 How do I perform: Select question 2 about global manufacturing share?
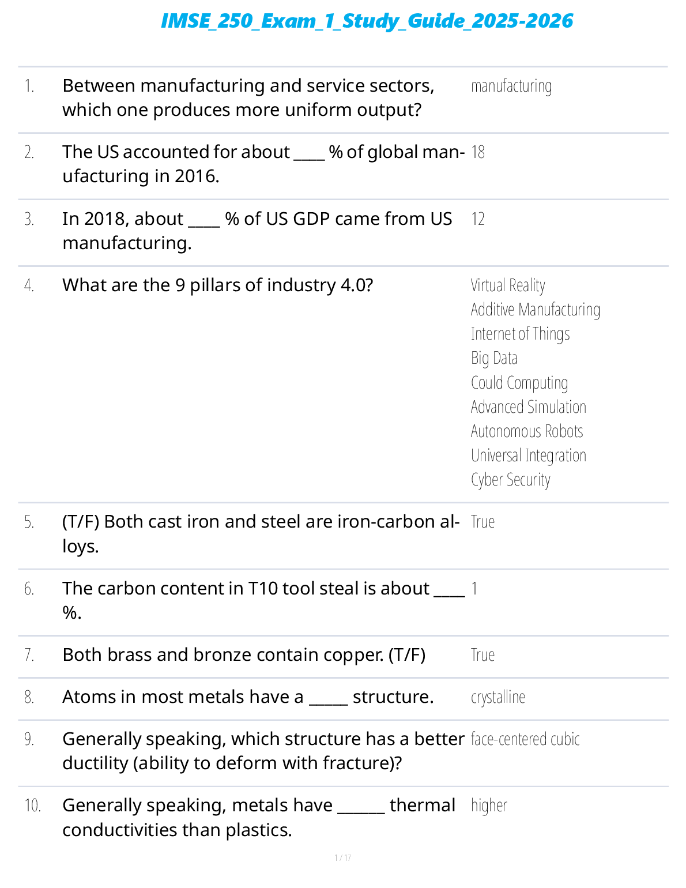coord(263,164)
